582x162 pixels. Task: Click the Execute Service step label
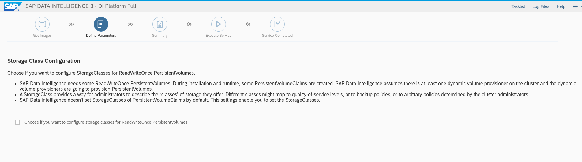[x=219, y=36]
